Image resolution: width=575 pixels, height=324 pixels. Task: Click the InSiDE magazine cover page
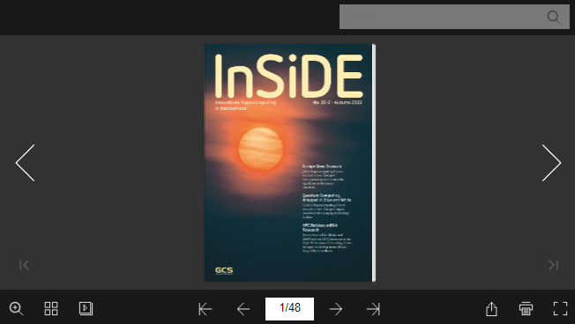click(289, 163)
